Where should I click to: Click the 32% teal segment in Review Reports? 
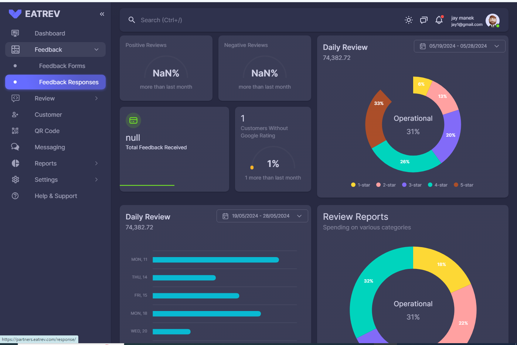pos(368,281)
